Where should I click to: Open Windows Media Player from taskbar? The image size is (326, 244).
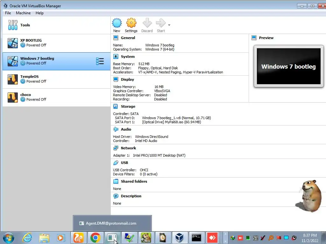(x=61, y=238)
